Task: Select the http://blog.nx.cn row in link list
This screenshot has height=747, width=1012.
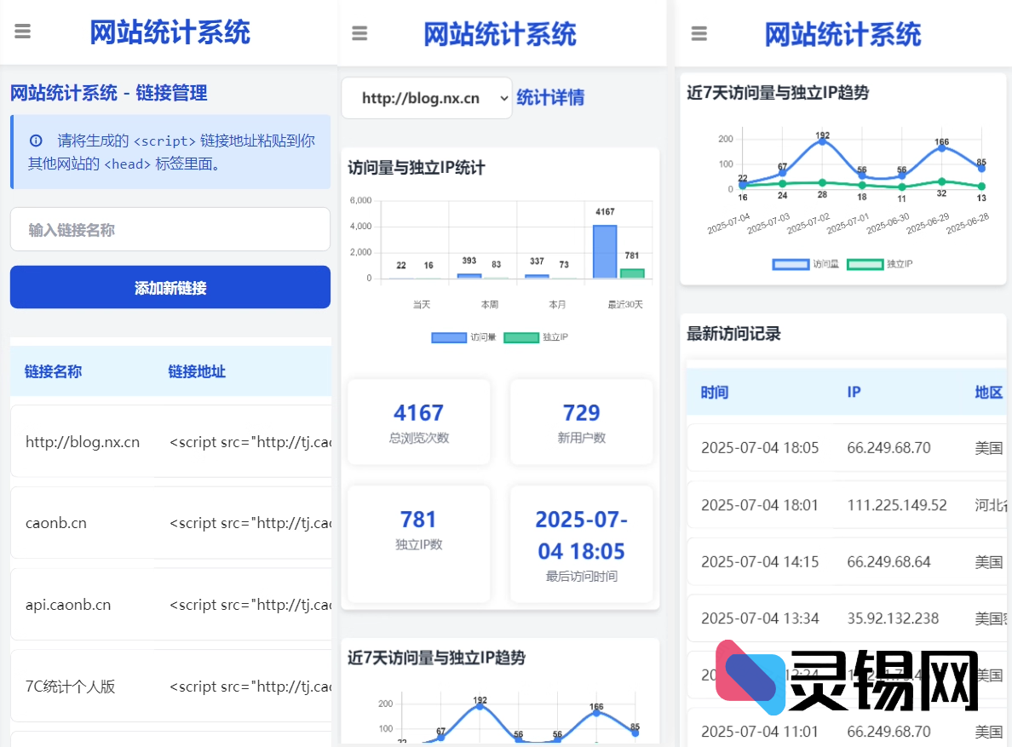Action: tap(83, 441)
